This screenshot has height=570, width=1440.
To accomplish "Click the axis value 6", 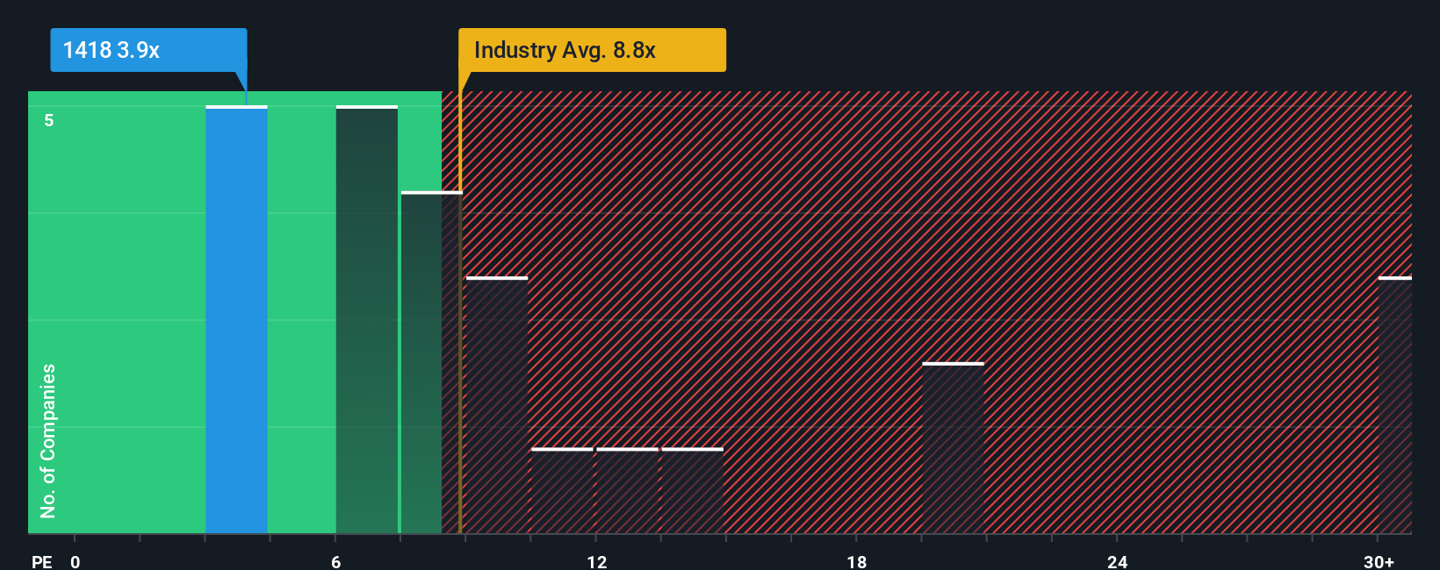I will [336, 561].
